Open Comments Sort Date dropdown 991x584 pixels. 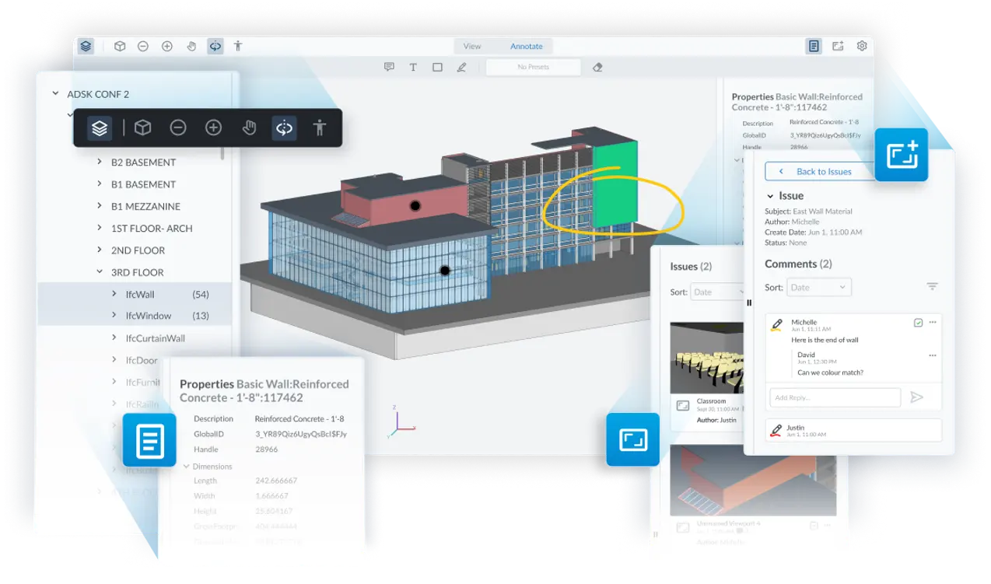[x=819, y=287]
